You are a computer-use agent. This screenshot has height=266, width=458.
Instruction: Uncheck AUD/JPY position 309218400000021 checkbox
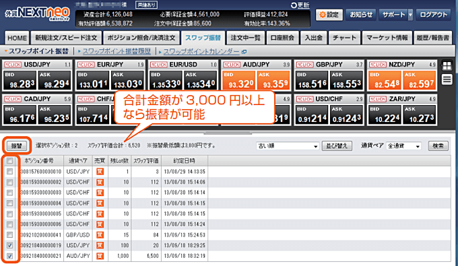10,256
